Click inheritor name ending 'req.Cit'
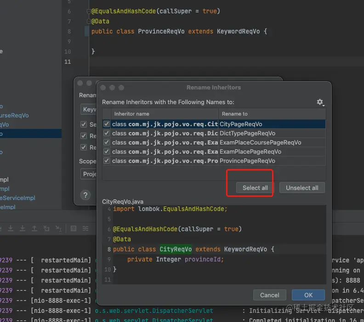Screen dimensions: 364x322 pos(165,124)
